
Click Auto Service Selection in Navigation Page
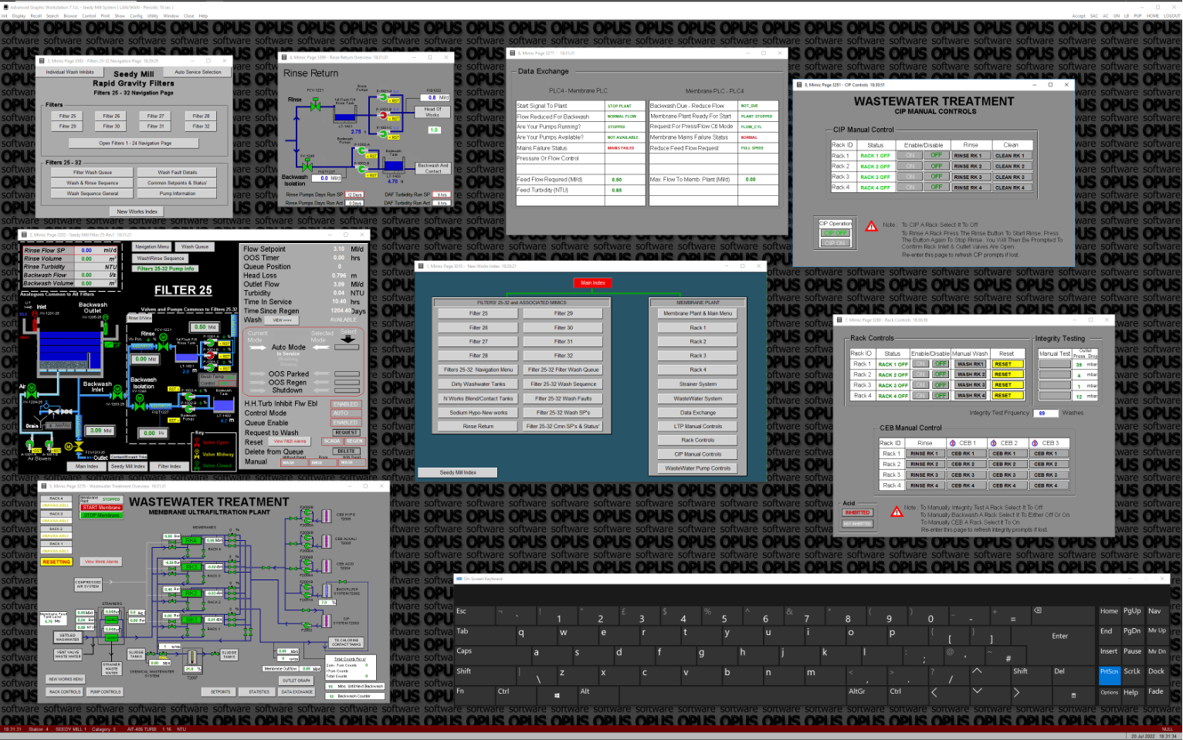tap(198, 72)
